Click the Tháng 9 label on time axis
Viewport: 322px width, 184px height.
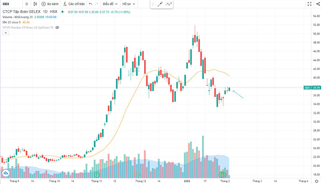[14, 181]
